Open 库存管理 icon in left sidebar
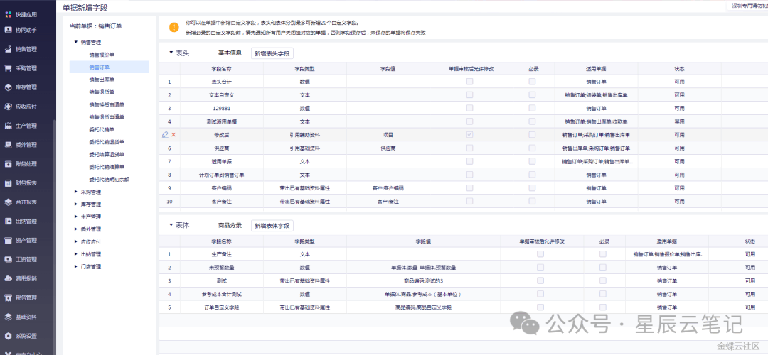This screenshot has width=768, height=355. click(7, 87)
